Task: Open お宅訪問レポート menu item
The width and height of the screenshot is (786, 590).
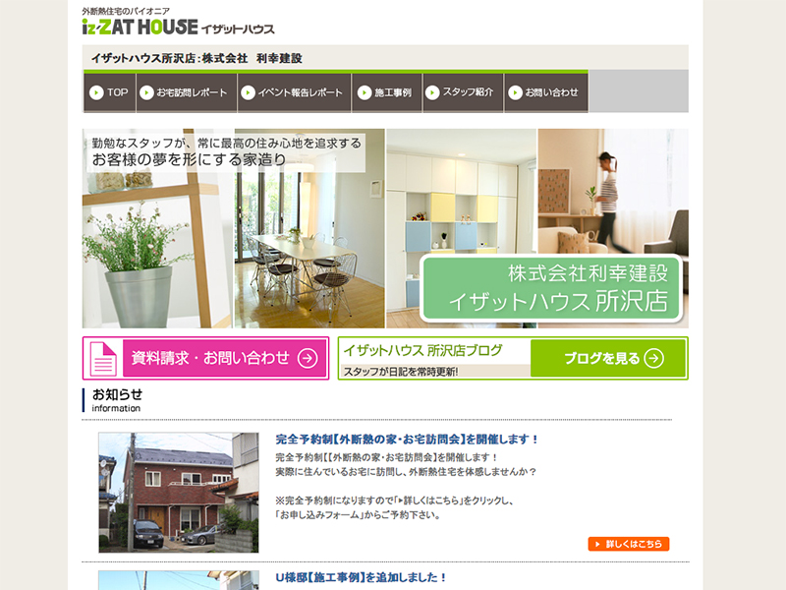Action: [187, 92]
